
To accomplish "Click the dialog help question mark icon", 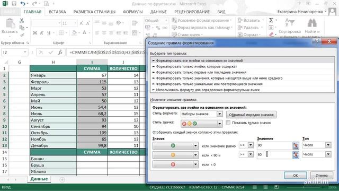I will click(317, 41).
